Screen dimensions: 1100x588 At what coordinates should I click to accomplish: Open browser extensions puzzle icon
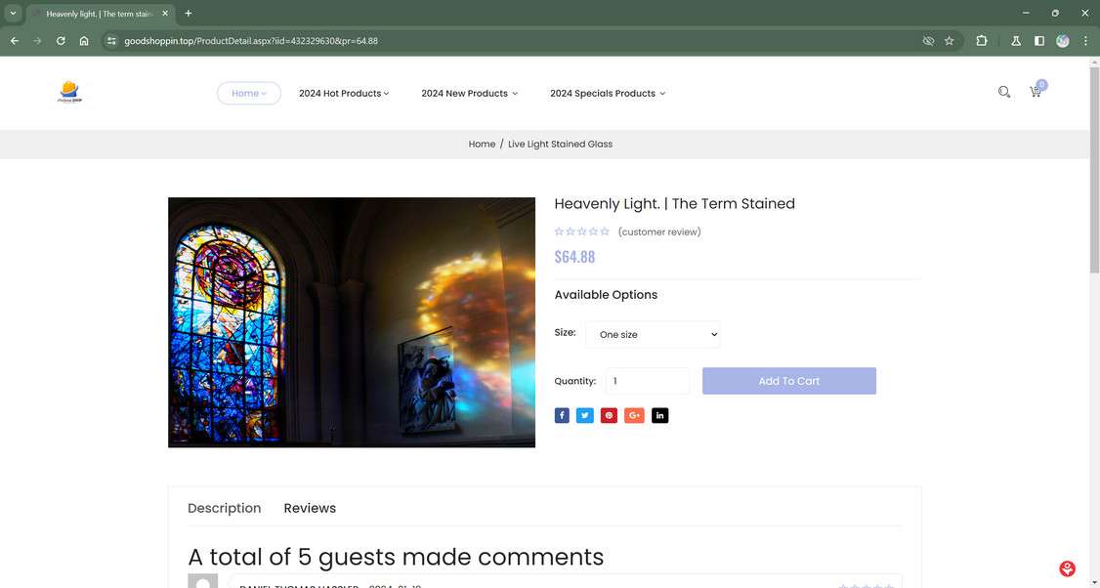click(982, 41)
